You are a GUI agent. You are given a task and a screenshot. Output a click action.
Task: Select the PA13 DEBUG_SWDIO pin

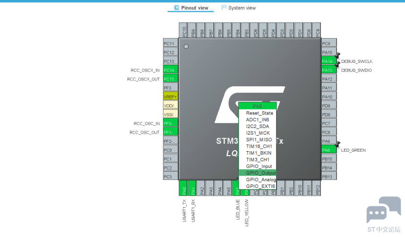tap(329, 70)
